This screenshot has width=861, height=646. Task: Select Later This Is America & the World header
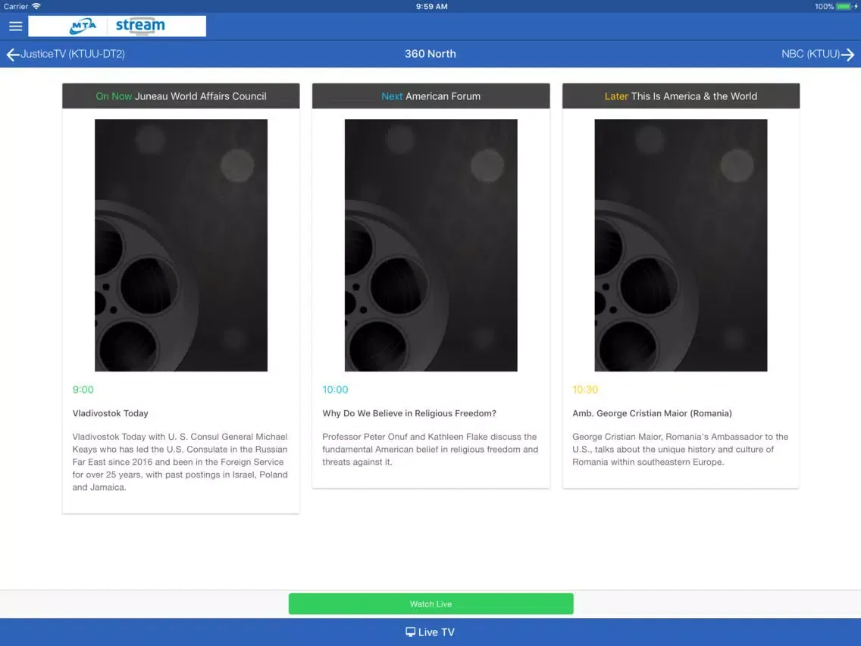tap(681, 96)
